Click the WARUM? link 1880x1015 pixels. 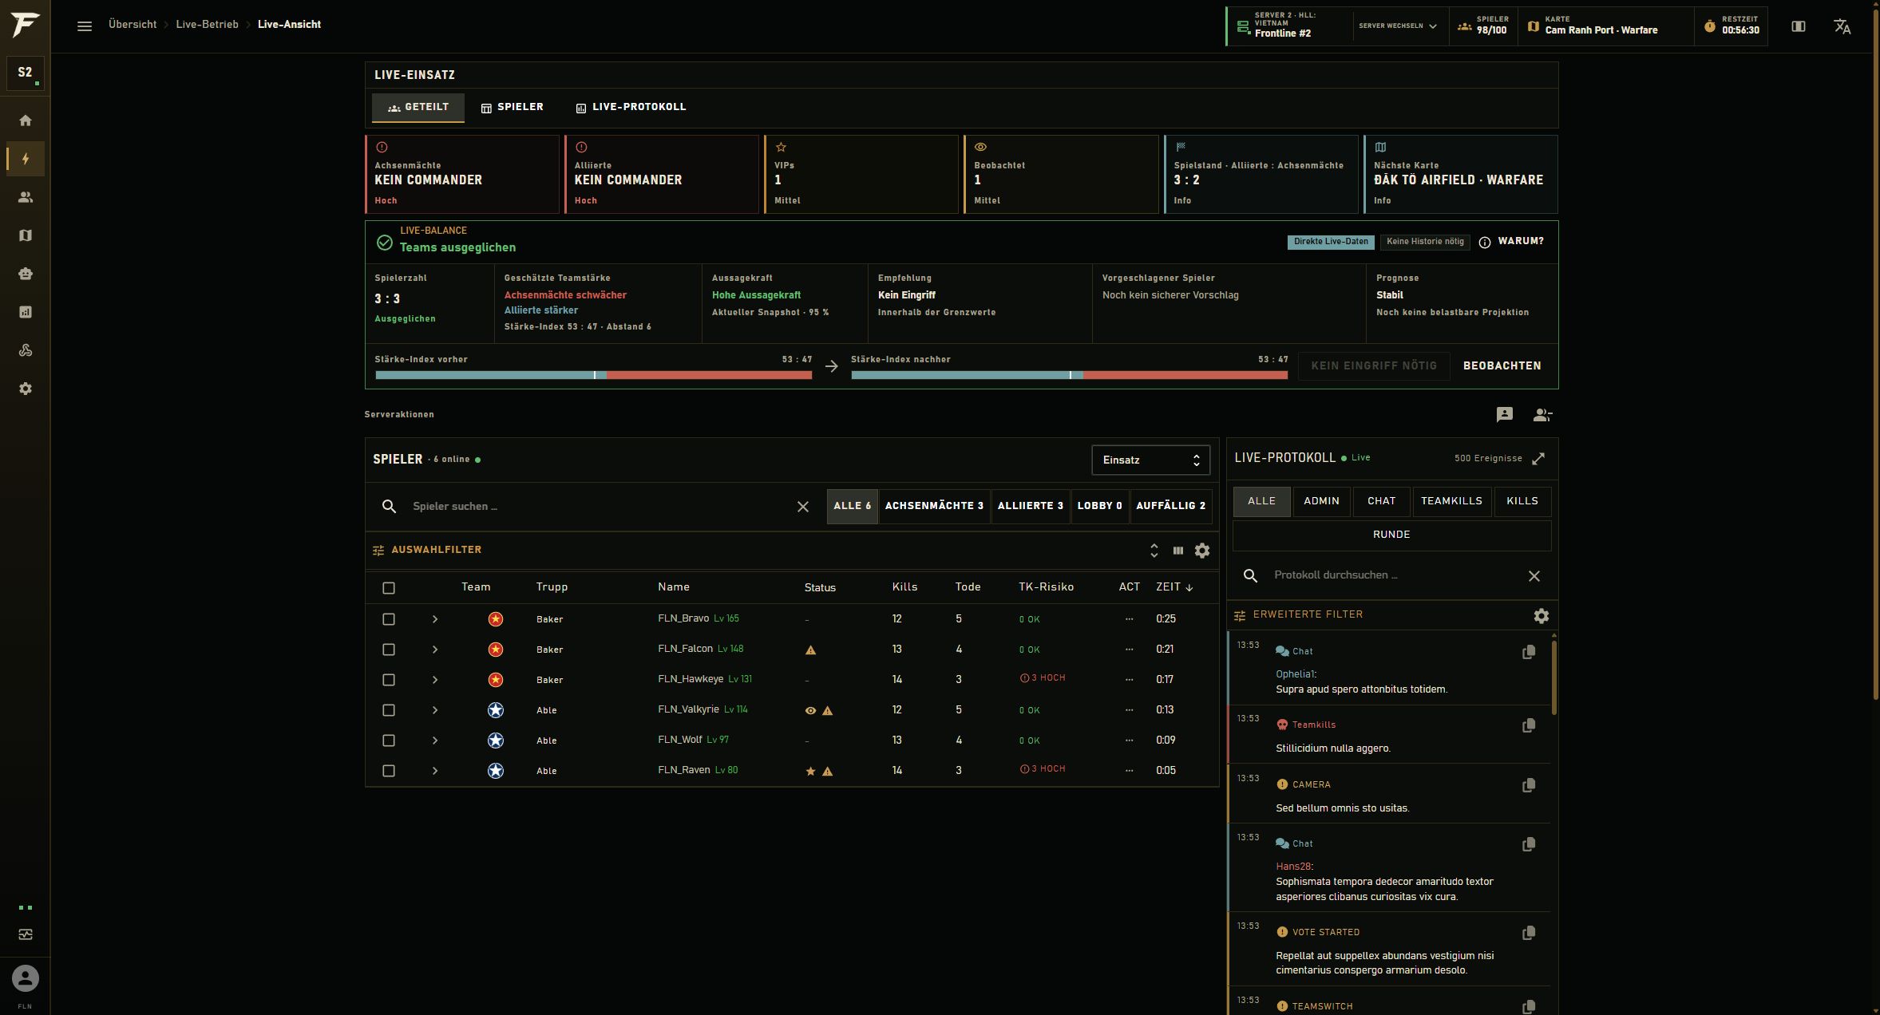[1521, 242]
